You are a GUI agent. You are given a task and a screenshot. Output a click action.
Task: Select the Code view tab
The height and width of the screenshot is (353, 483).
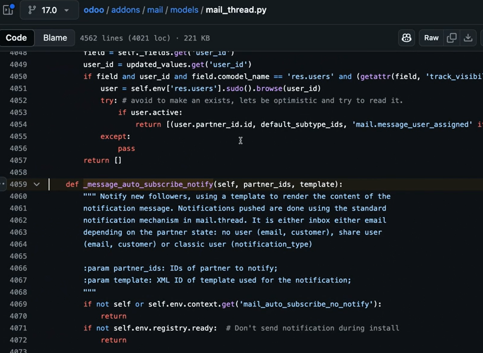[x=16, y=38]
